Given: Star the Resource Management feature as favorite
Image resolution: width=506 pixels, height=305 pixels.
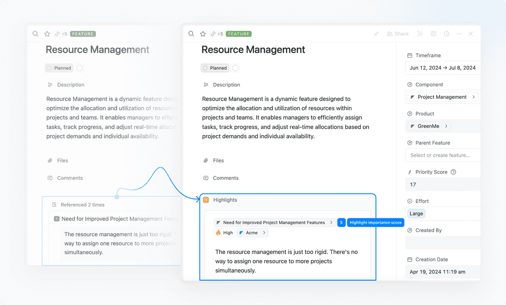Looking at the screenshot, I should click(203, 34).
